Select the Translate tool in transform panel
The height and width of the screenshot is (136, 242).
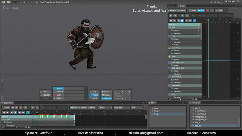[59, 92]
